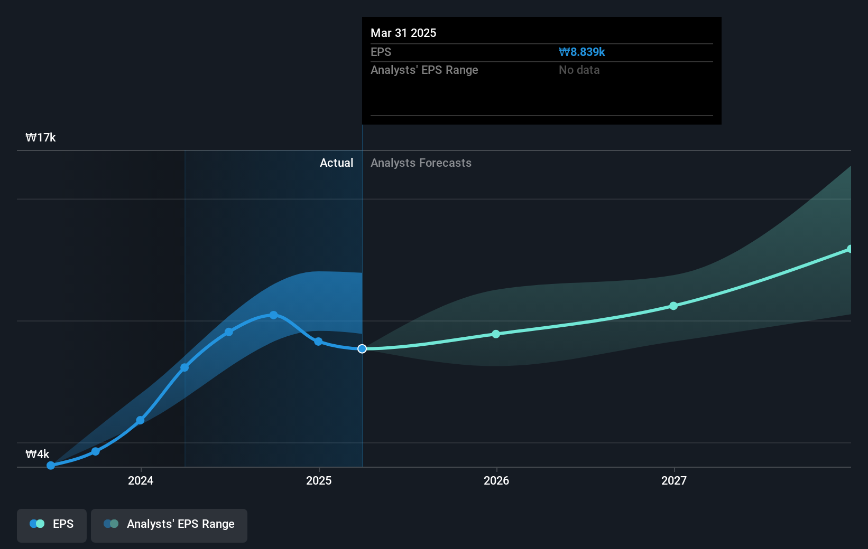Click the EPS point in late 2023

[x=95, y=451]
